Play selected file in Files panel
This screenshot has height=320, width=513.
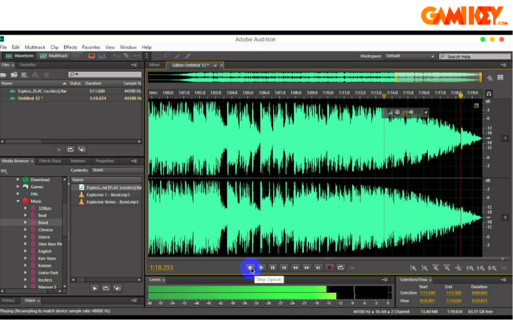(59, 150)
